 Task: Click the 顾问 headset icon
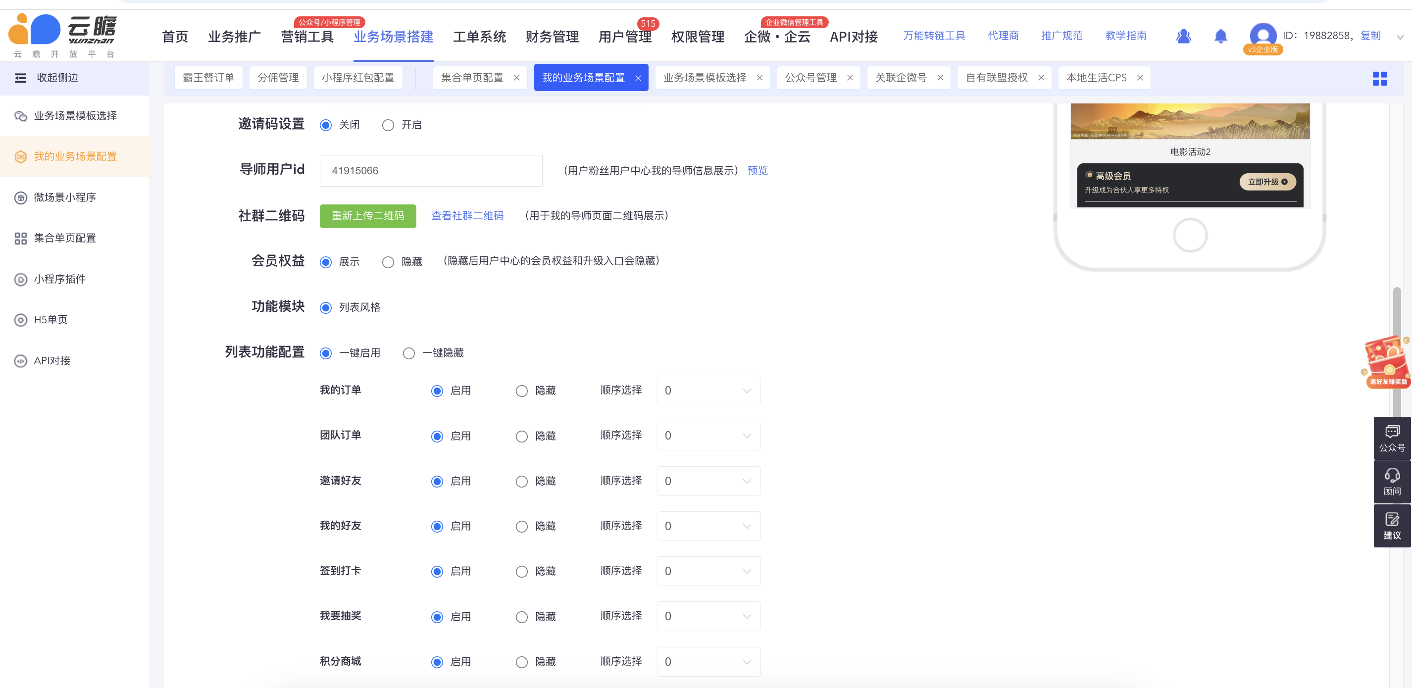(x=1392, y=481)
